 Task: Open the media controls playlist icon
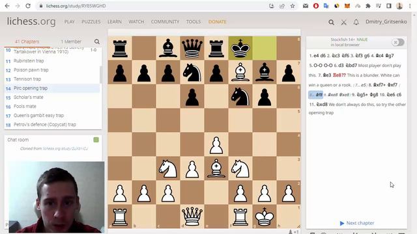379,6
